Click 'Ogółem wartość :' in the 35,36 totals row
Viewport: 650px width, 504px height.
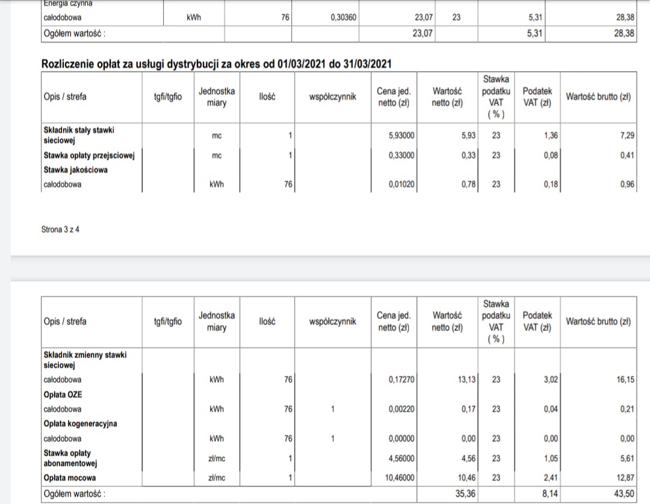pyautogui.click(x=75, y=494)
